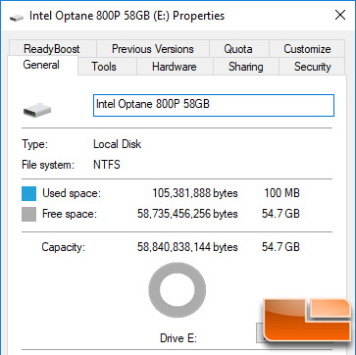Click the Intel Optane 800P 58GB name field
356x355 pixels.
(214, 105)
